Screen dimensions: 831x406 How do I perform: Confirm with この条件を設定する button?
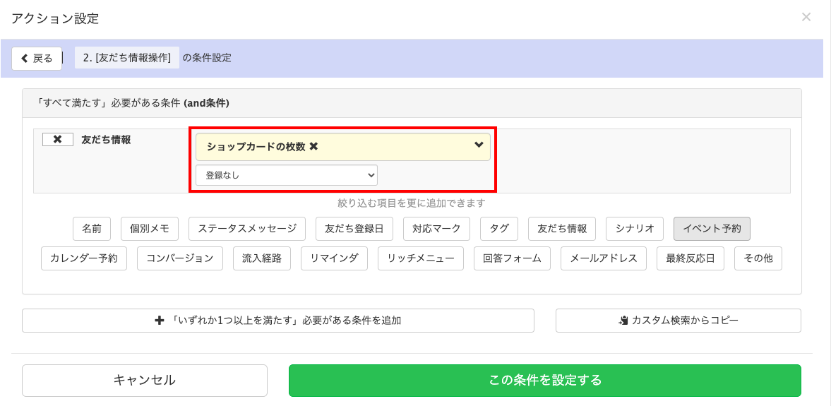(x=545, y=381)
